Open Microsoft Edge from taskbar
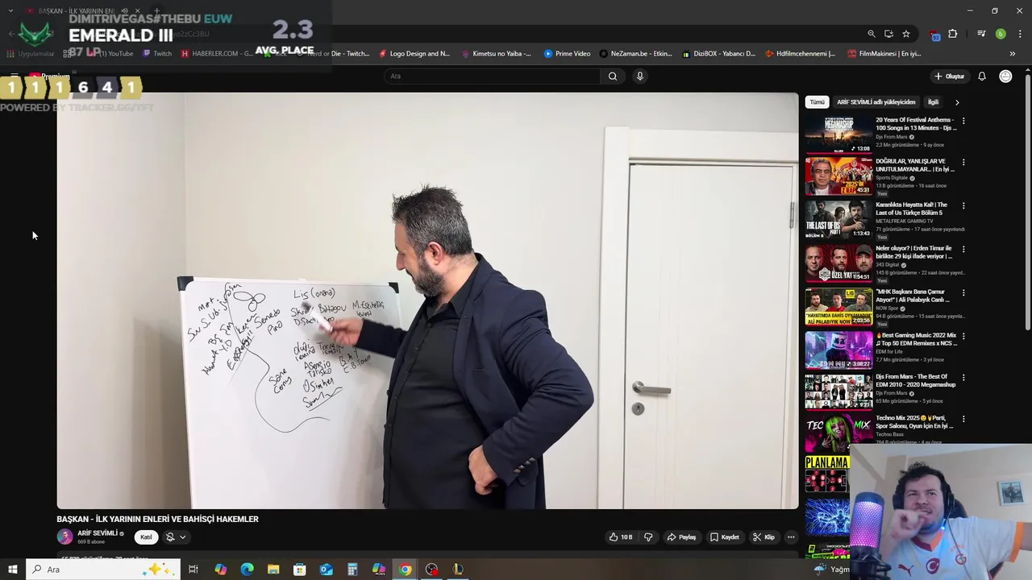 (x=247, y=570)
